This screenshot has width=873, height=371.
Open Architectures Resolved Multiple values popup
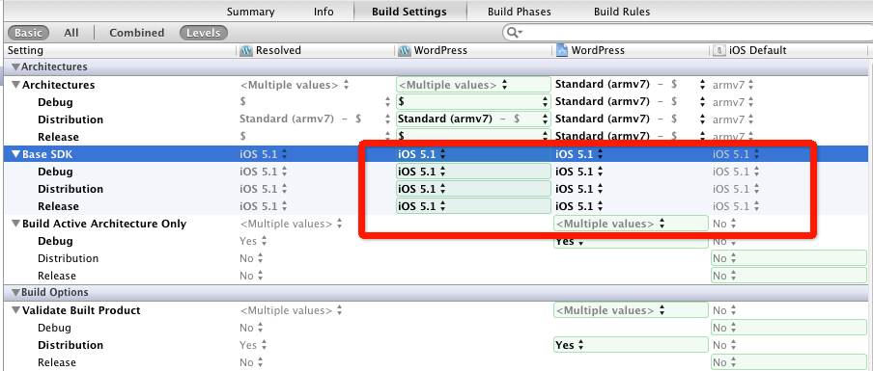[294, 85]
